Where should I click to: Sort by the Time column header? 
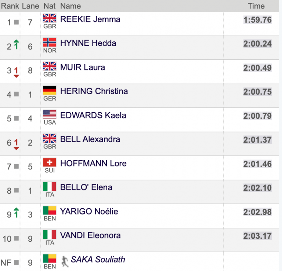click(x=256, y=6)
